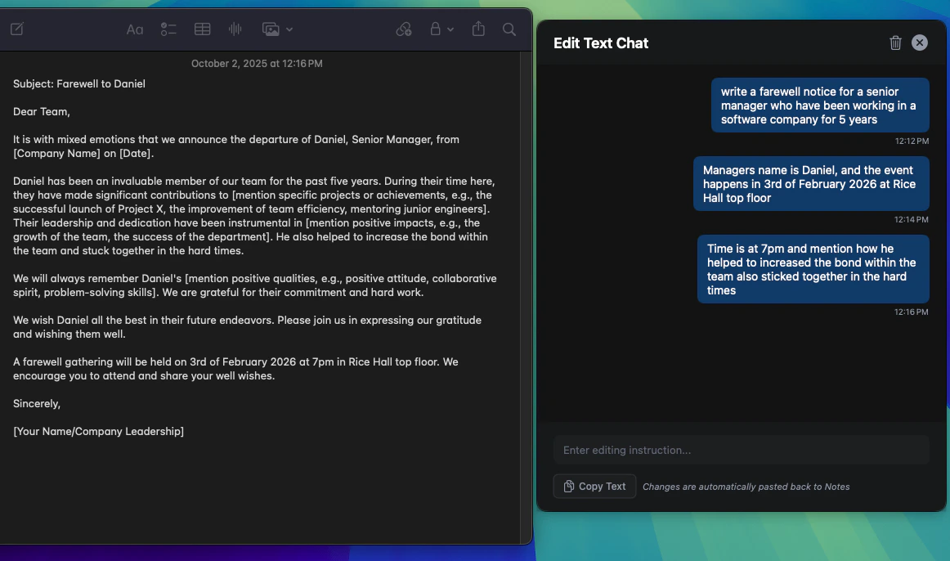Insert a checklist into the note

point(168,29)
